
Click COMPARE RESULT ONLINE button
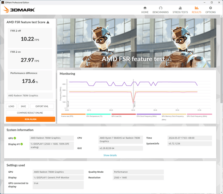tap(30, 113)
